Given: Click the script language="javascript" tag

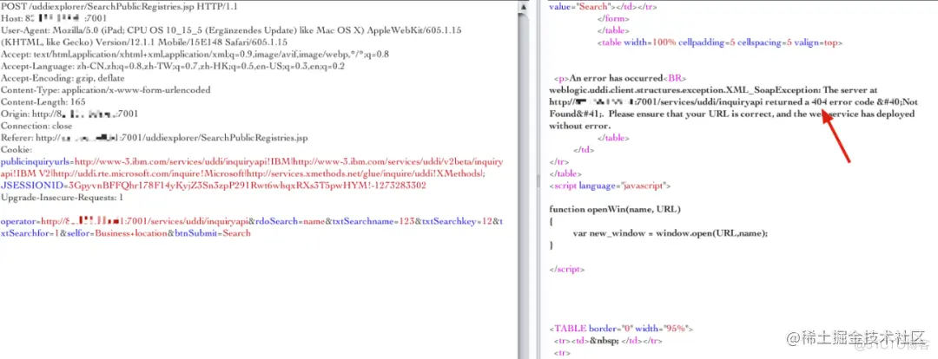Looking at the screenshot, I should pyautogui.click(x=611, y=186).
